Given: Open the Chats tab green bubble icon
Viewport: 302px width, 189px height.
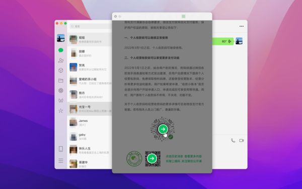Looking at the screenshot, I should 61,50.
